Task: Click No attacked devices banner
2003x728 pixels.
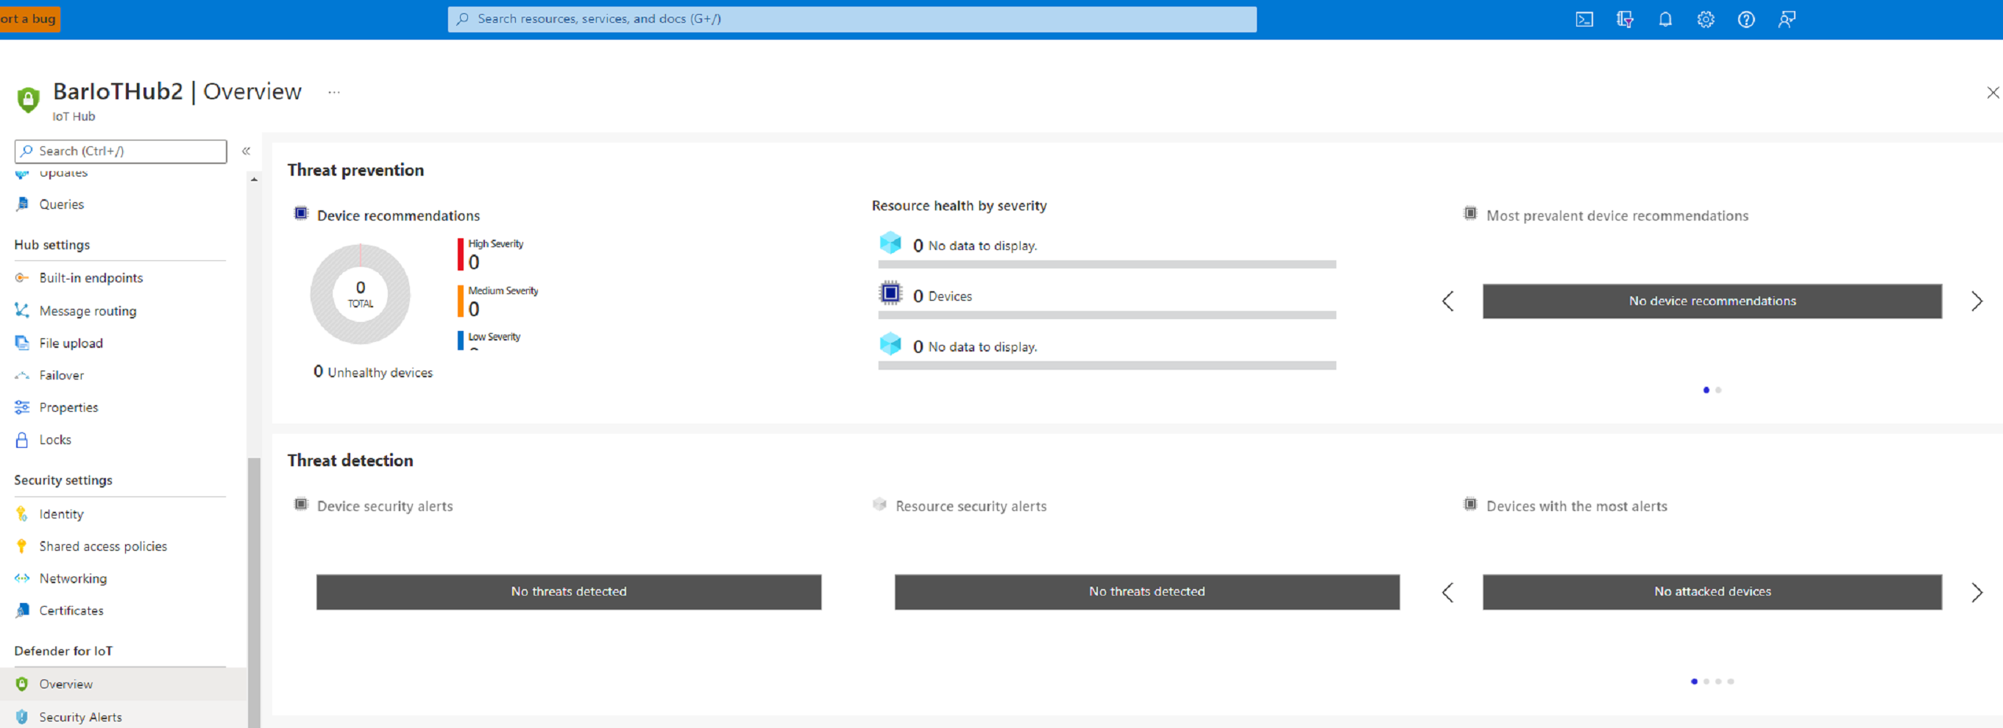Action: point(1712,592)
